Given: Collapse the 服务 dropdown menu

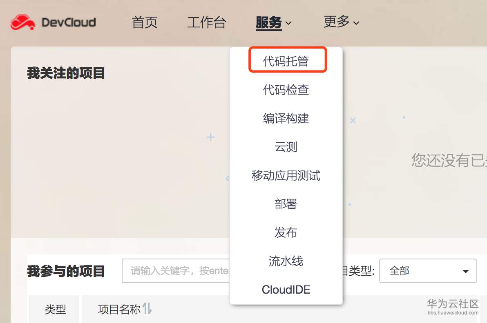Looking at the screenshot, I should (274, 22).
